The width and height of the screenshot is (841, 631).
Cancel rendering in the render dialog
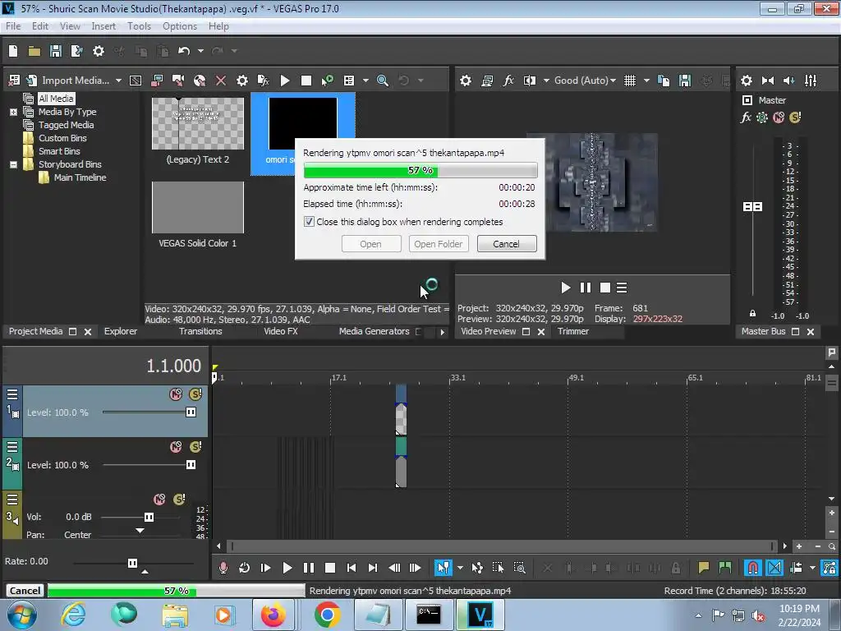click(x=506, y=244)
